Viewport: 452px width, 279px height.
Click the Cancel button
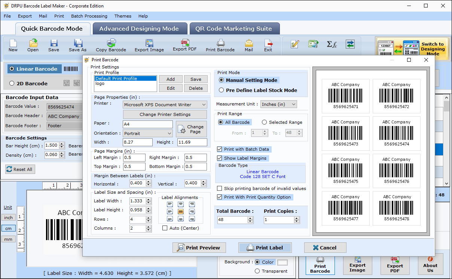325,248
